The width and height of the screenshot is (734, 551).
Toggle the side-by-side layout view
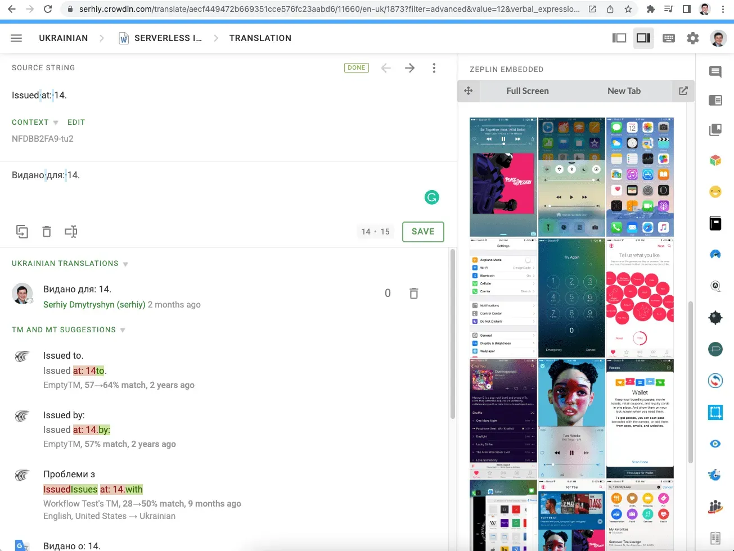tap(643, 38)
